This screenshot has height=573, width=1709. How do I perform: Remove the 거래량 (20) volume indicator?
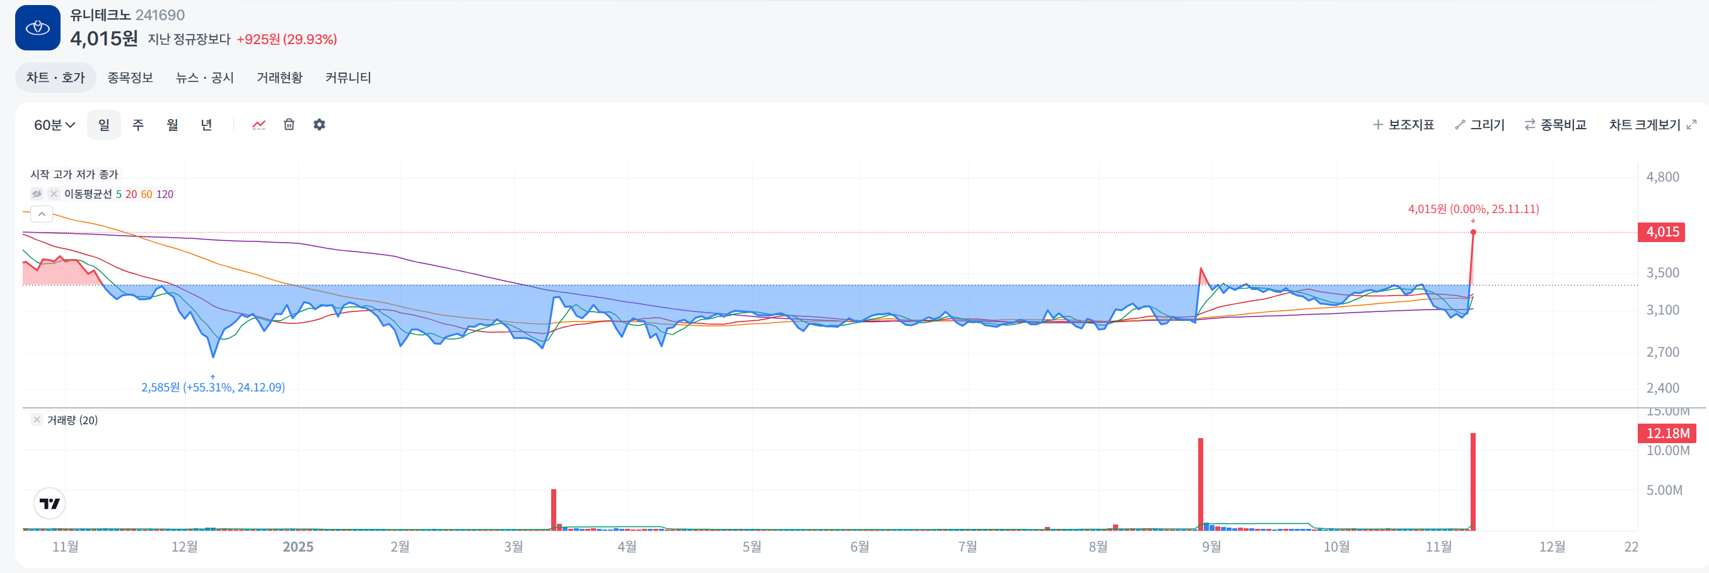(37, 420)
